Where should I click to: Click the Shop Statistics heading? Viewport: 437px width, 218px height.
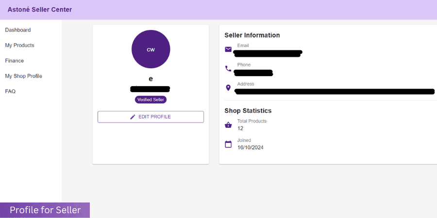tap(248, 111)
